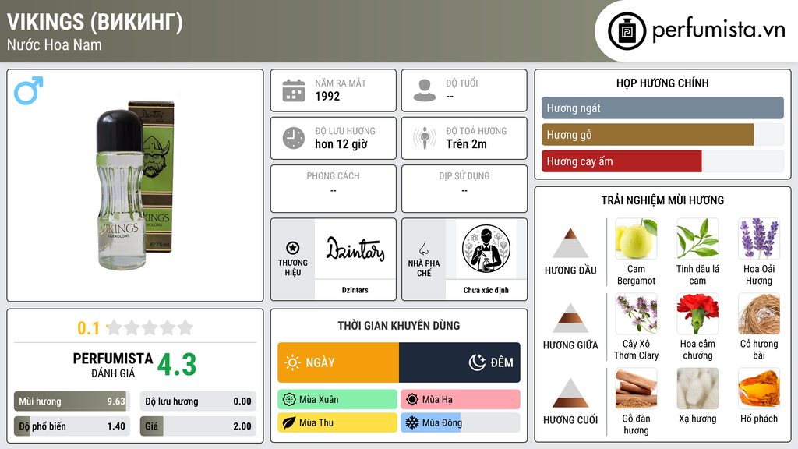Open the Hoa Oải Hương lavender image

tap(759, 239)
